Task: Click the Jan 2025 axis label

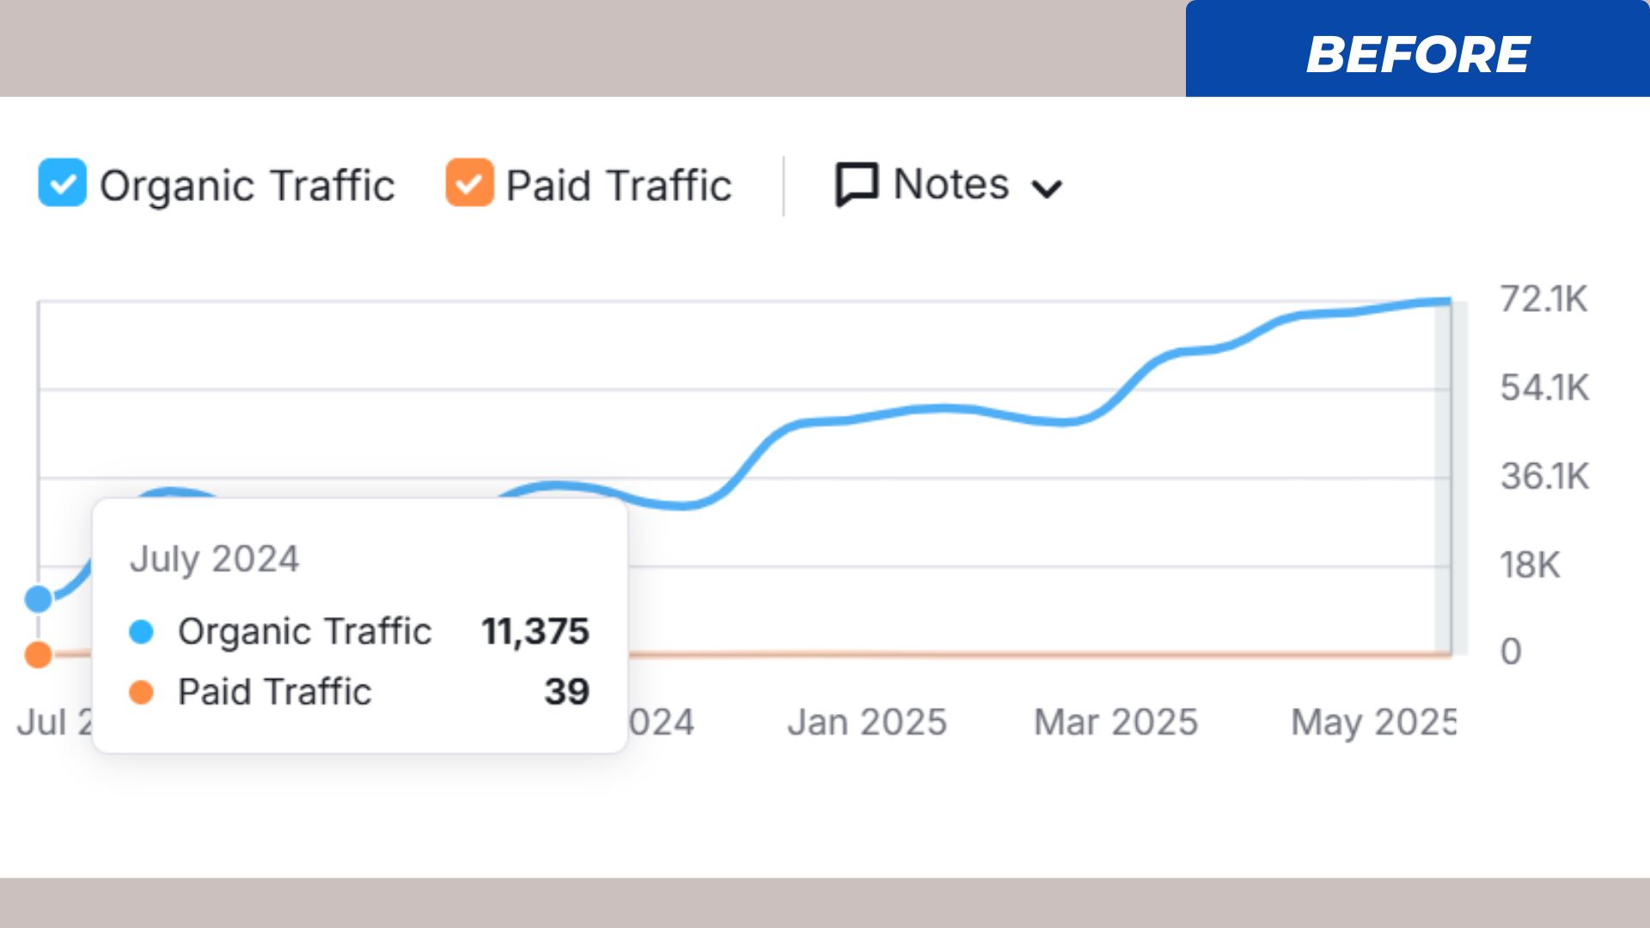Action: [866, 722]
